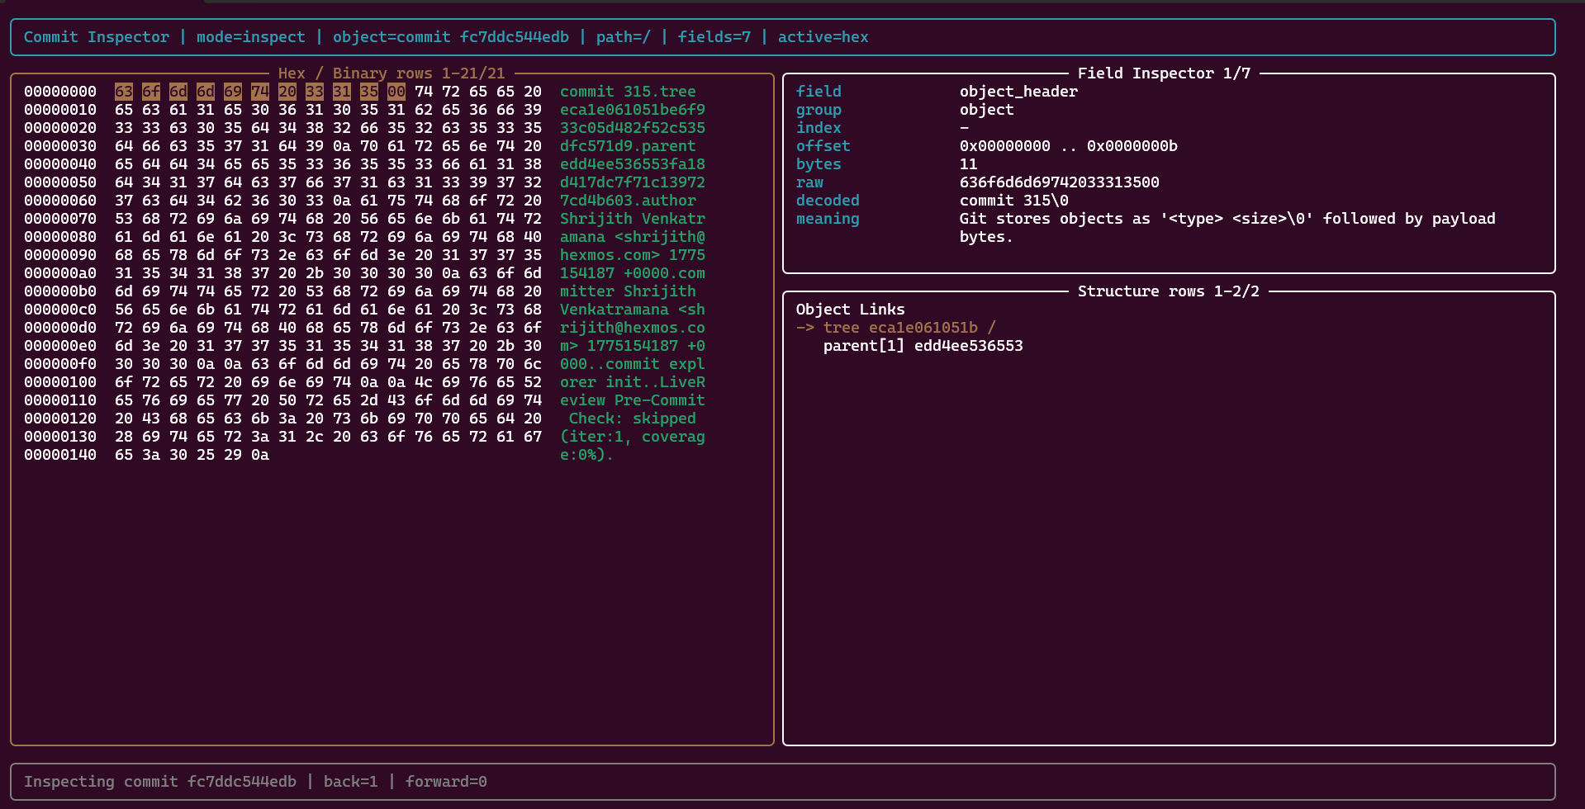The height and width of the screenshot is (809, 1585).
Task: Click the ASCII text '7cd4b603.author'
Action: point(628,201)
